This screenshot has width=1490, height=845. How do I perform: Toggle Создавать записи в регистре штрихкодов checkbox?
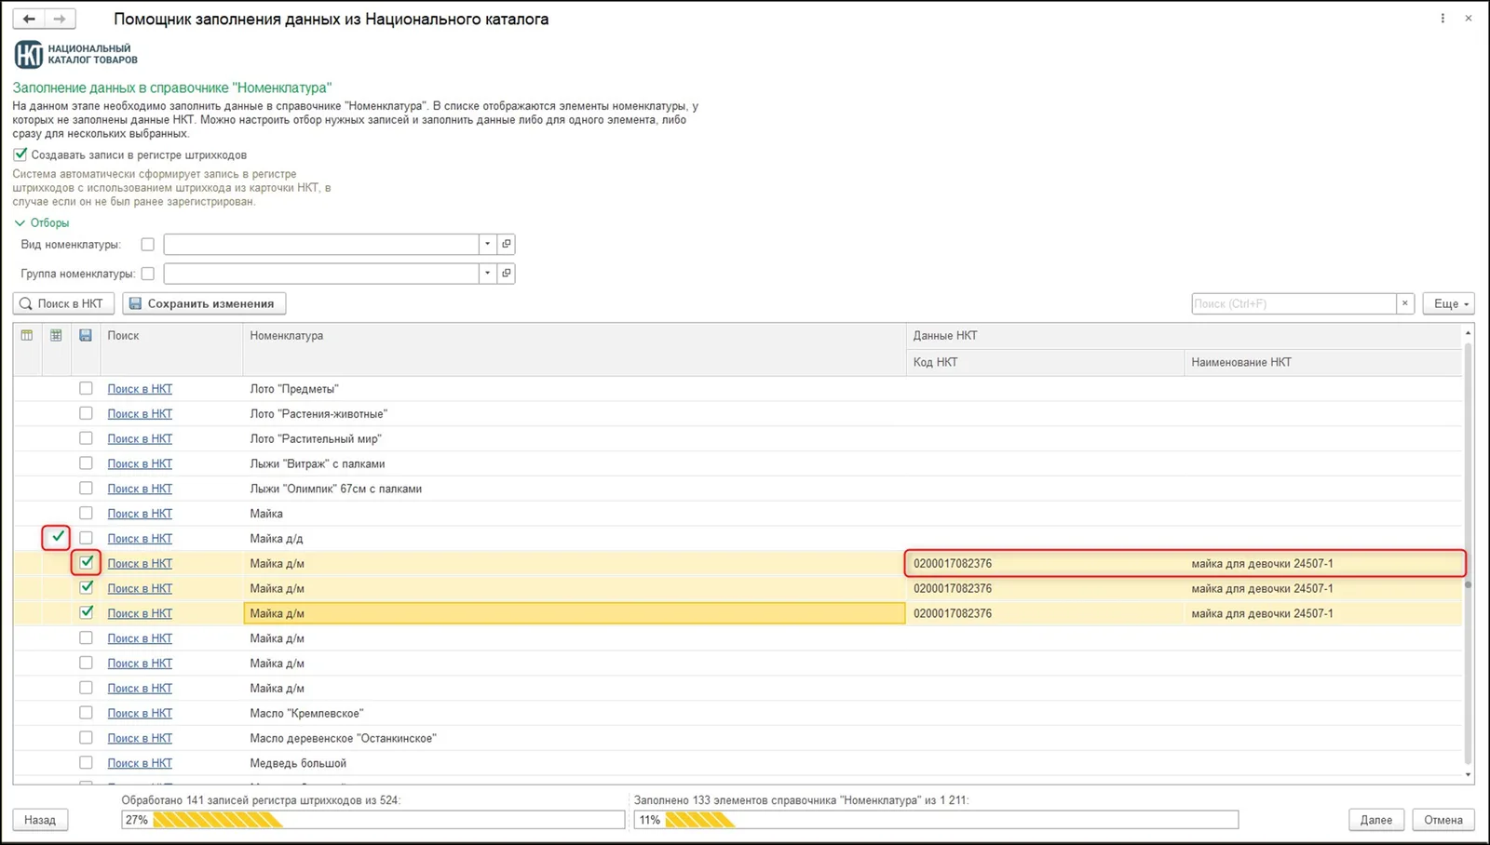[x=20, y=154]
